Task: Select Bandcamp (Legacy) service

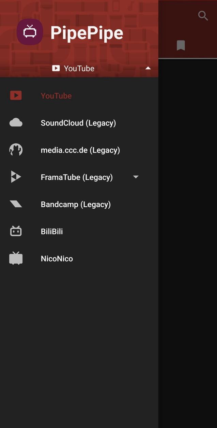Action: click(76, 204)
